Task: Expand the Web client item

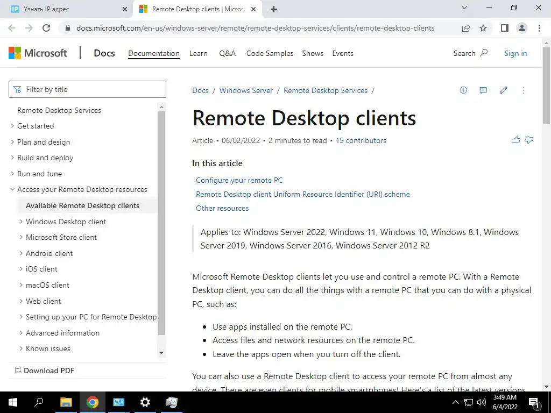Action: point(21,301)
